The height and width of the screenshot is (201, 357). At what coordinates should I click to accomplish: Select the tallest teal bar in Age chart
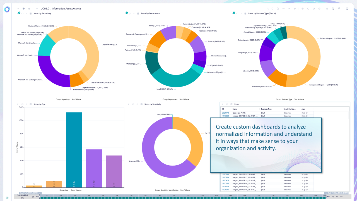[x=74, y=150]
